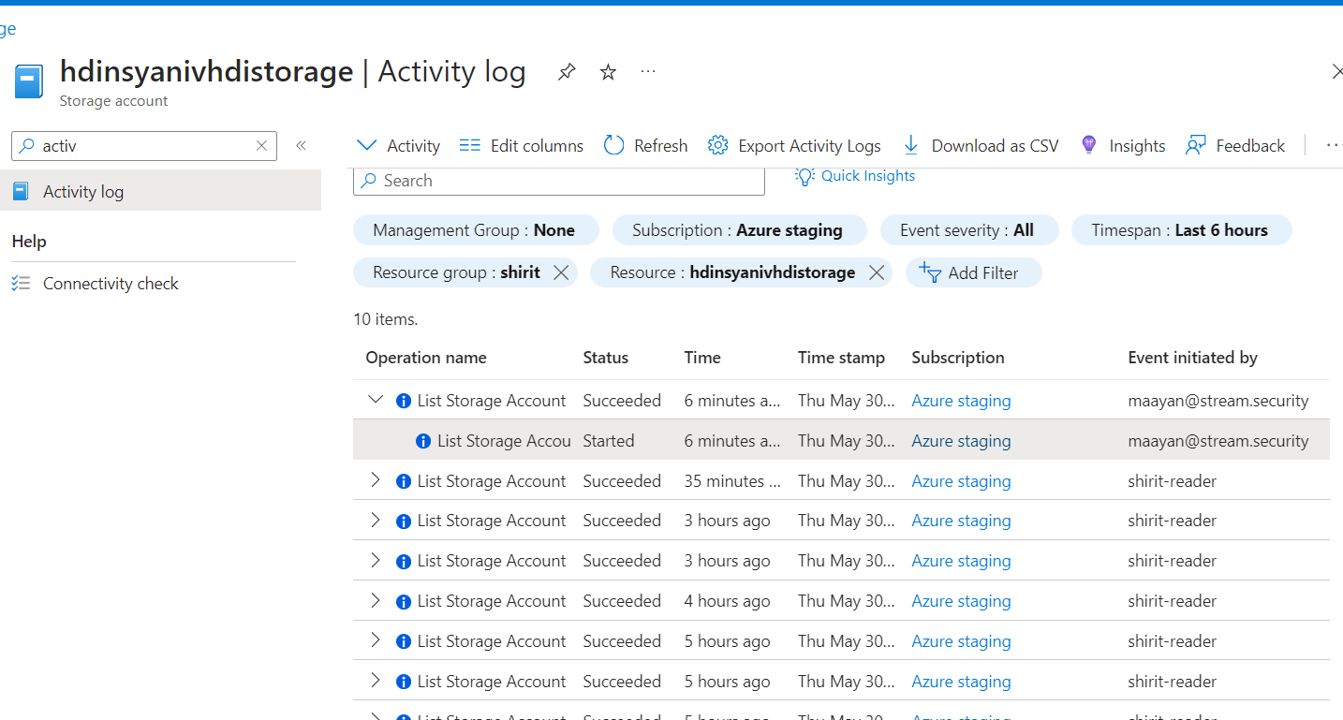Screen dimensions: 1343x720
Task: Collapse the expanded 6 minutes ago operation row
Action: pos(376,400)
